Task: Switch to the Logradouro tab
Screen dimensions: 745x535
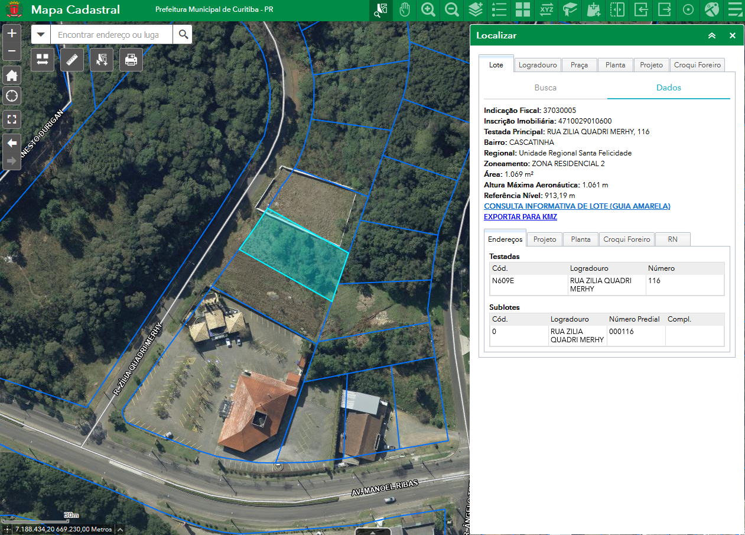Action: tap(538, 65)
